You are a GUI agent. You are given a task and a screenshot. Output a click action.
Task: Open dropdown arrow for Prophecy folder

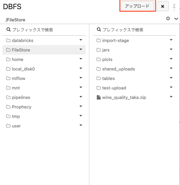click(81, 106)
